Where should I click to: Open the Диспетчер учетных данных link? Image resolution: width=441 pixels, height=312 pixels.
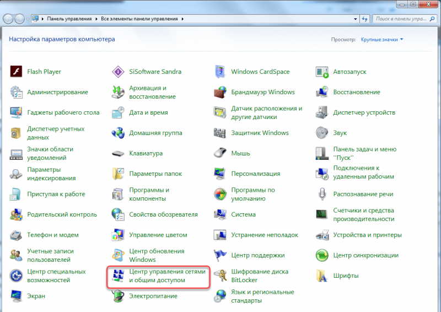click(x=56, y=133)
